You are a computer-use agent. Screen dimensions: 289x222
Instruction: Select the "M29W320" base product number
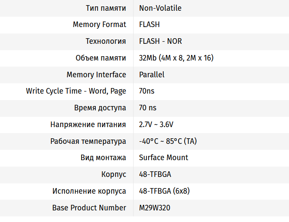tap(155, 208)
